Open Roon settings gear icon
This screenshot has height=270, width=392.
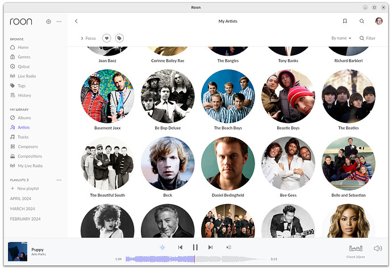48,22
